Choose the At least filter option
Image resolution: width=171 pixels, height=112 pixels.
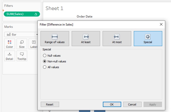(86, 39)
